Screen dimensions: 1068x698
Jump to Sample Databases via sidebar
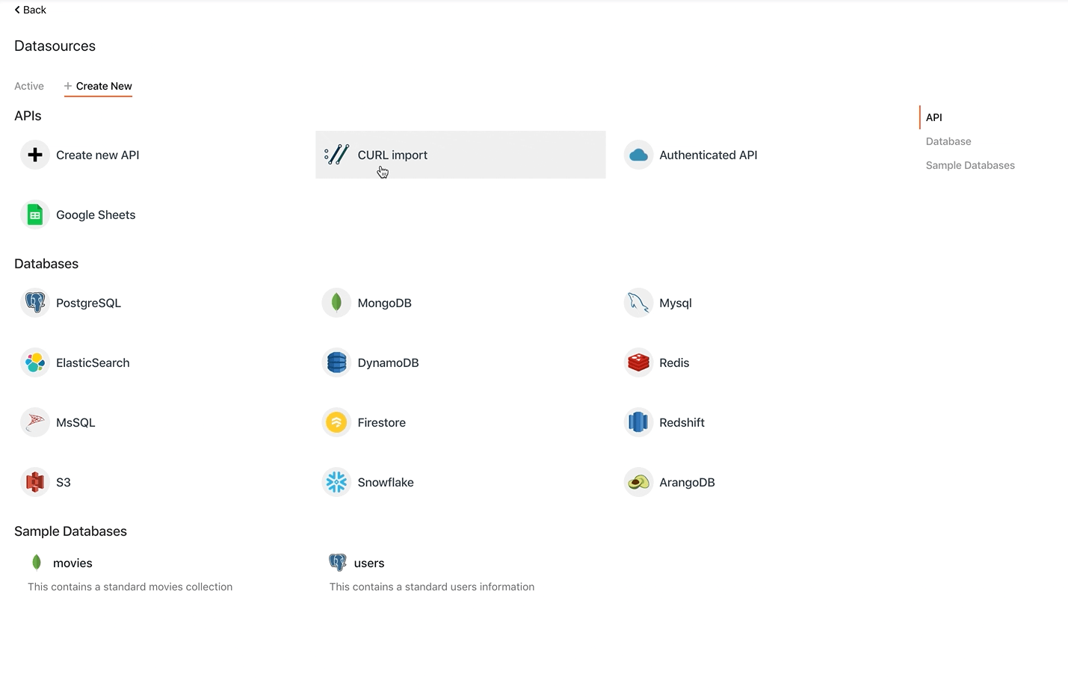coord(970,165)
